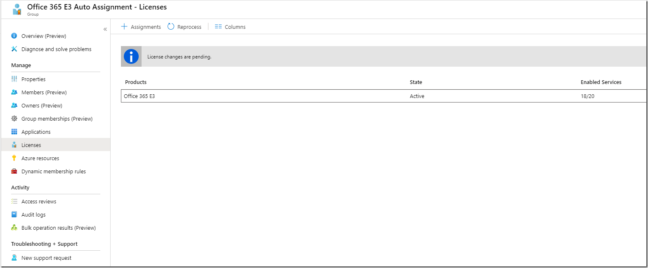Click the Licenses sidebar icon
Screen dimensions: 648x268
tap(14, 145)
